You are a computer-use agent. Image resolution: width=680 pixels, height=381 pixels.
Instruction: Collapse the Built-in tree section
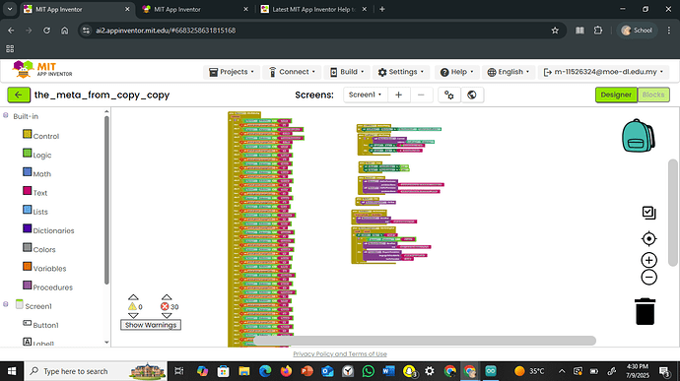click(6, 115)
